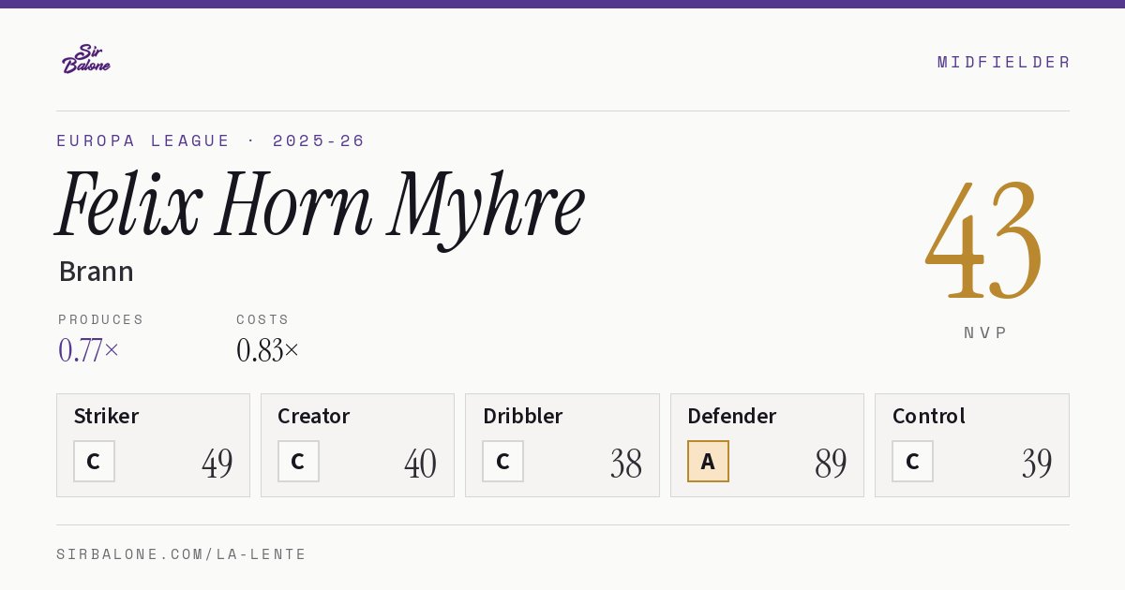Screen dimensions: 1125x590
Task: Click the Costs 0.83× value
Action: click(x=268, y=350)
